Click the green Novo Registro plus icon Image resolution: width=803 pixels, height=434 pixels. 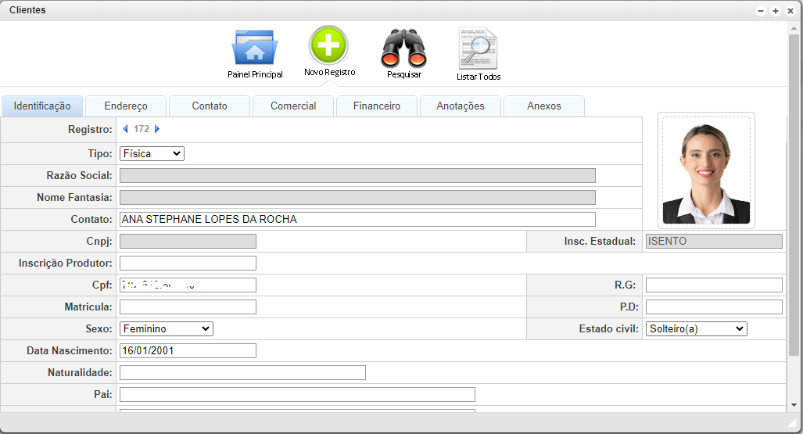(x=328, y=45)
